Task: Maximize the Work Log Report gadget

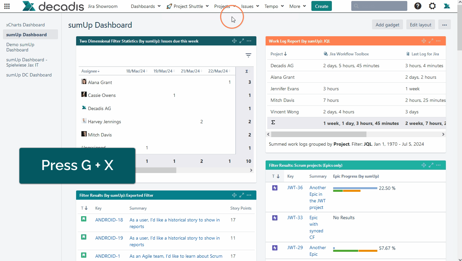Action: [x=431, y=41]
